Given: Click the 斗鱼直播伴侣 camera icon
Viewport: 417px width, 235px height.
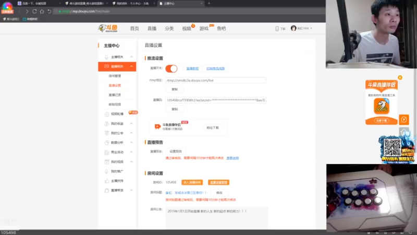Looking at the screenshot, I should [x=157, y=126].
